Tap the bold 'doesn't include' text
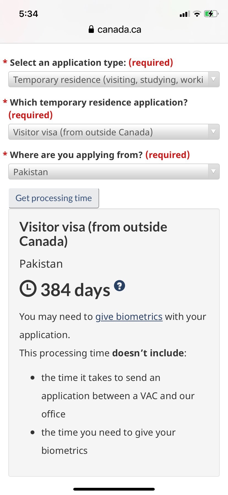This screenshot has height=495, width=228. click(x=148, y=353)
